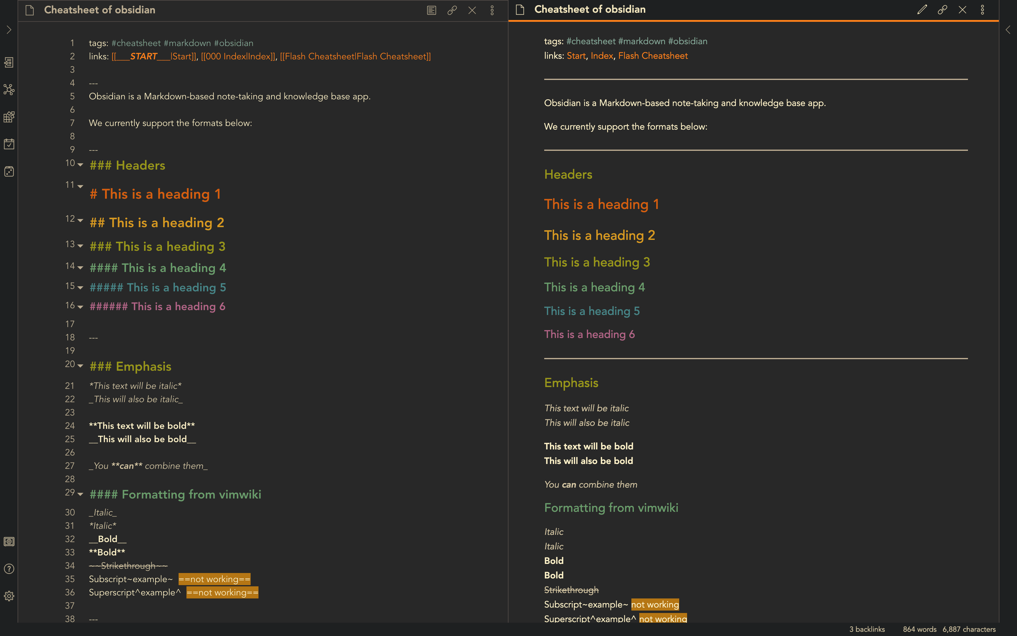Open the Help question mark icon

(9, 569)
